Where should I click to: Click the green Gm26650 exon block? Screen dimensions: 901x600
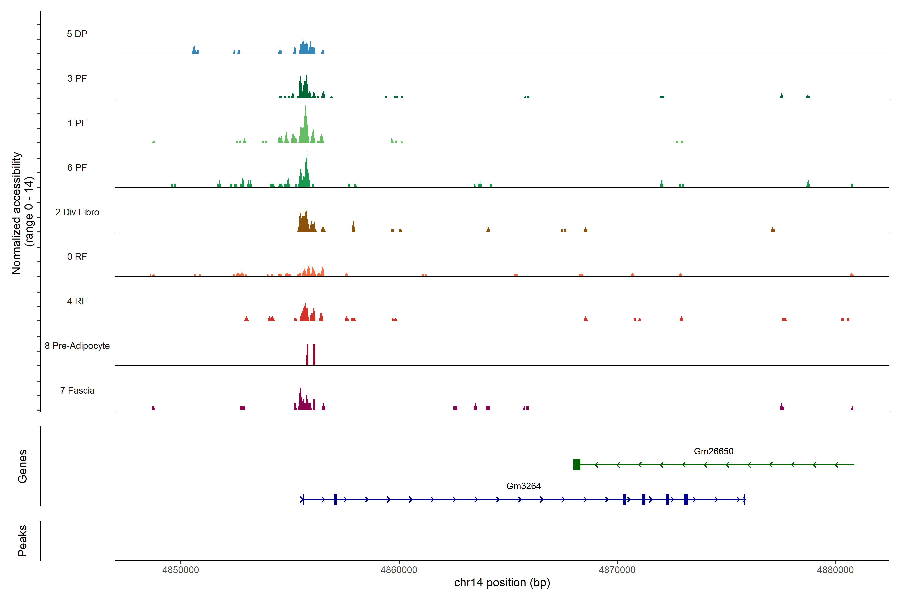click(577, 464)
